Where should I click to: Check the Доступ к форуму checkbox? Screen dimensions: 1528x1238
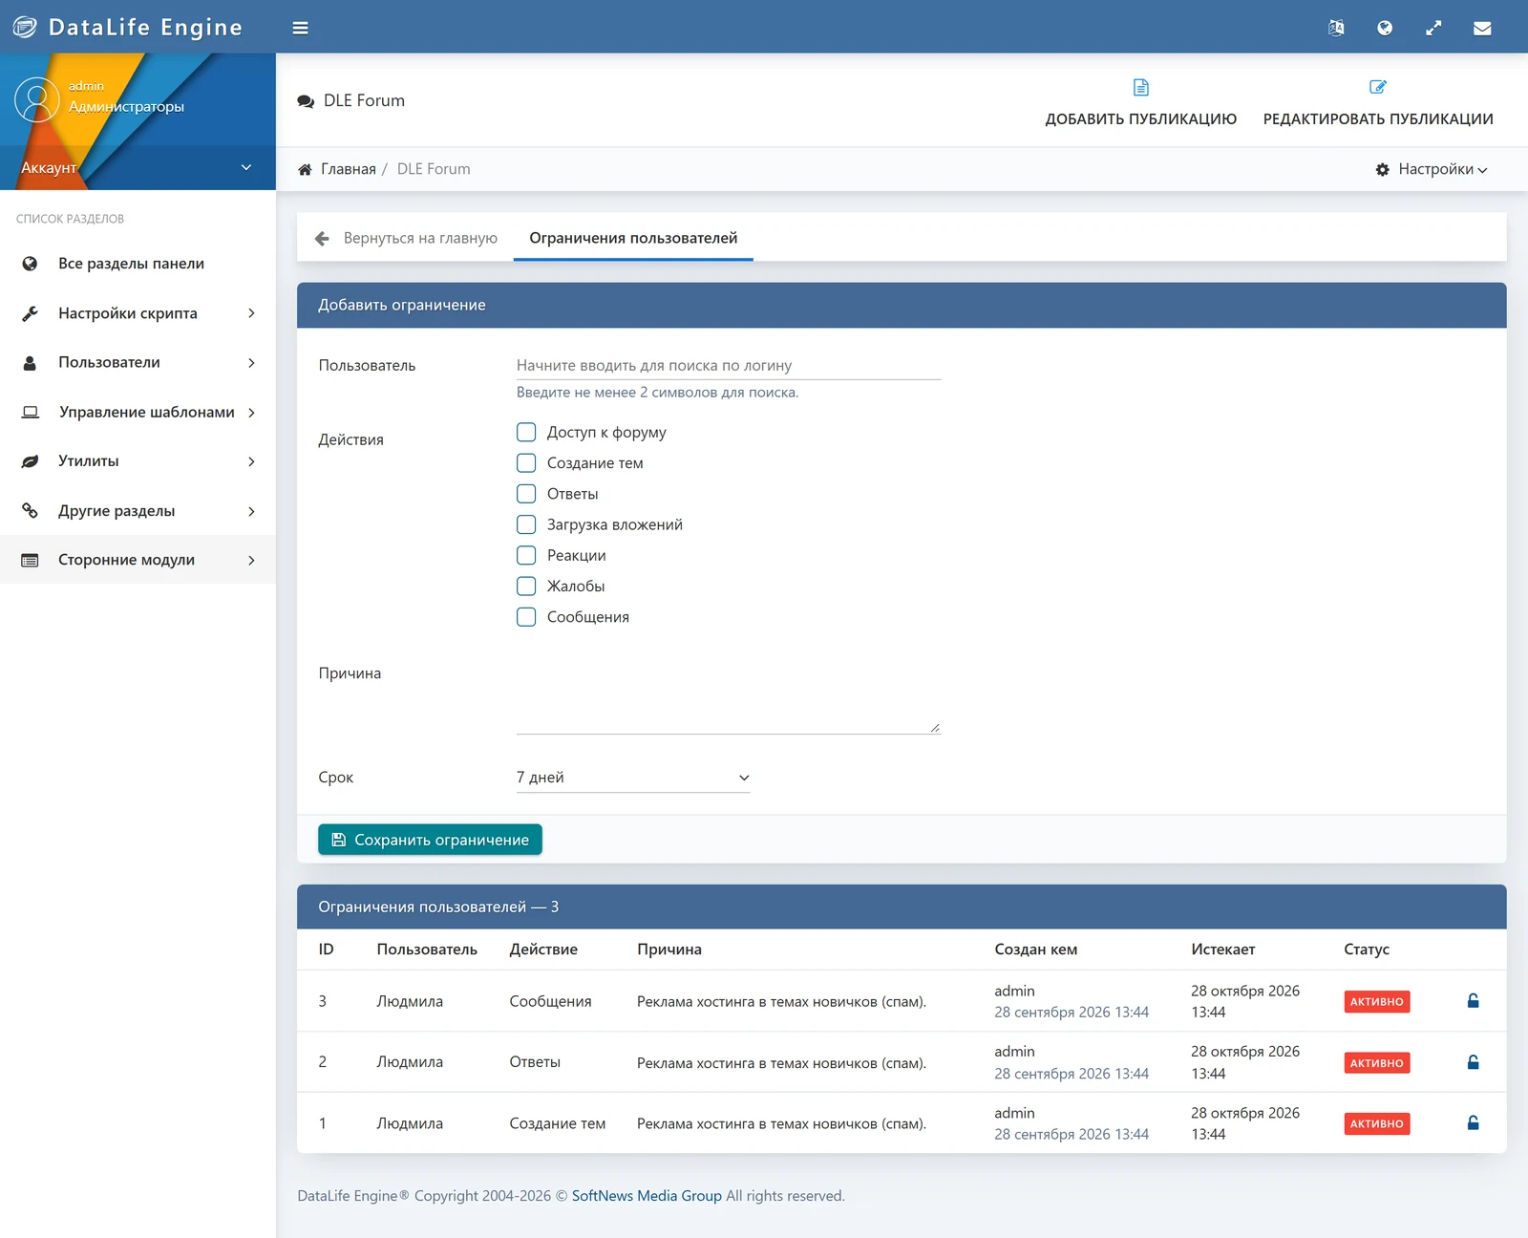(x=526, y=432)
